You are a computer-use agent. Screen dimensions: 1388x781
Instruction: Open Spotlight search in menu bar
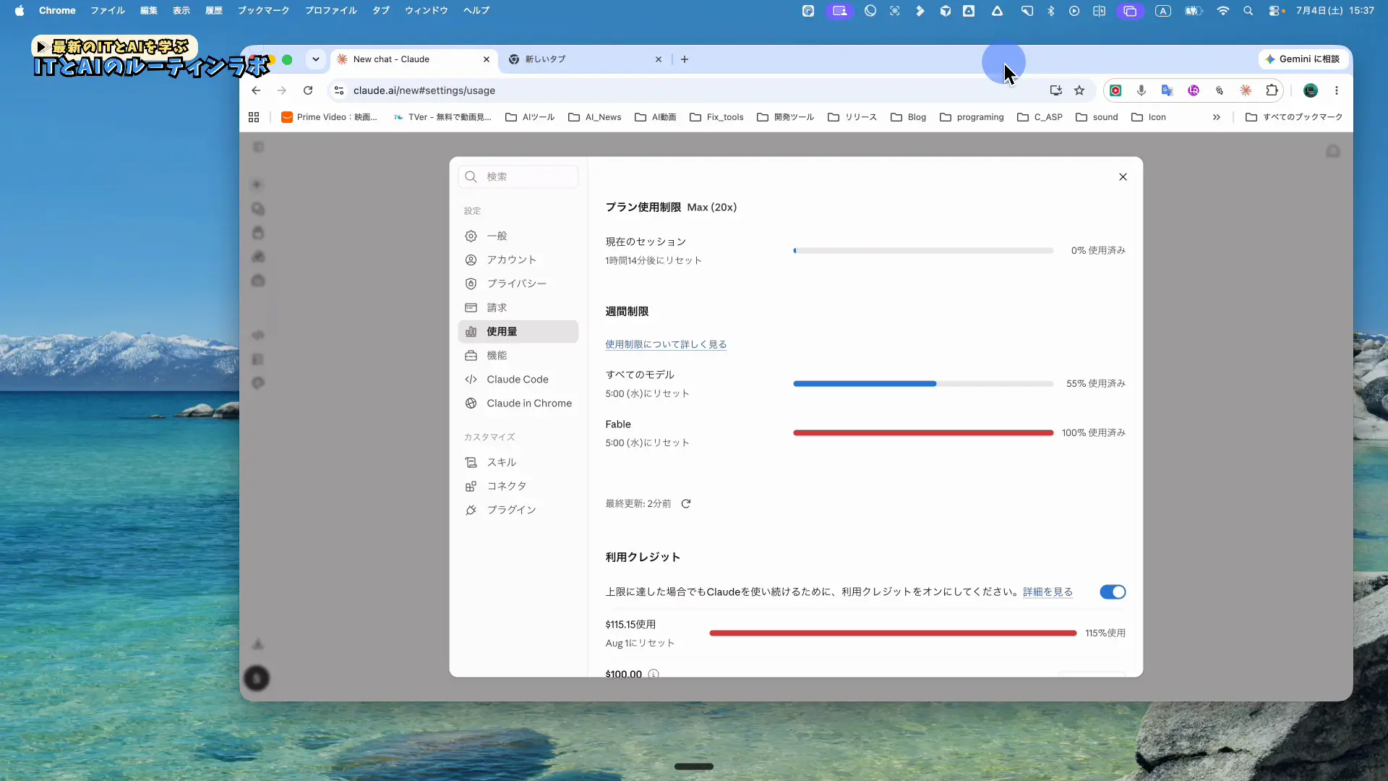click(x=1248, y=11)
